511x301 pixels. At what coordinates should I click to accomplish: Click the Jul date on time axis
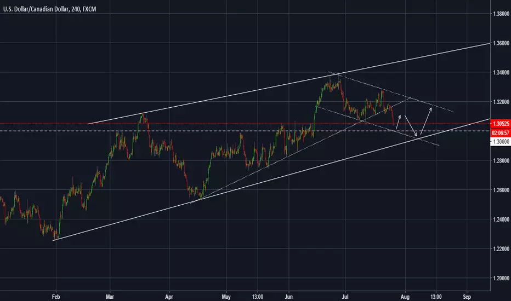coord(345,297)
